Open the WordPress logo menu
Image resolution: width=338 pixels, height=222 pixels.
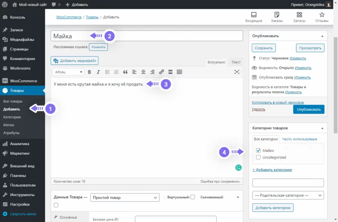pos(5,5)
